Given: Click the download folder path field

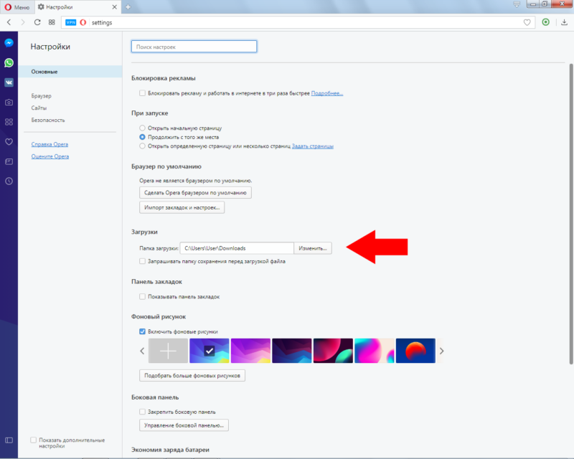Looking at the screenshot, I should (237, 248).
